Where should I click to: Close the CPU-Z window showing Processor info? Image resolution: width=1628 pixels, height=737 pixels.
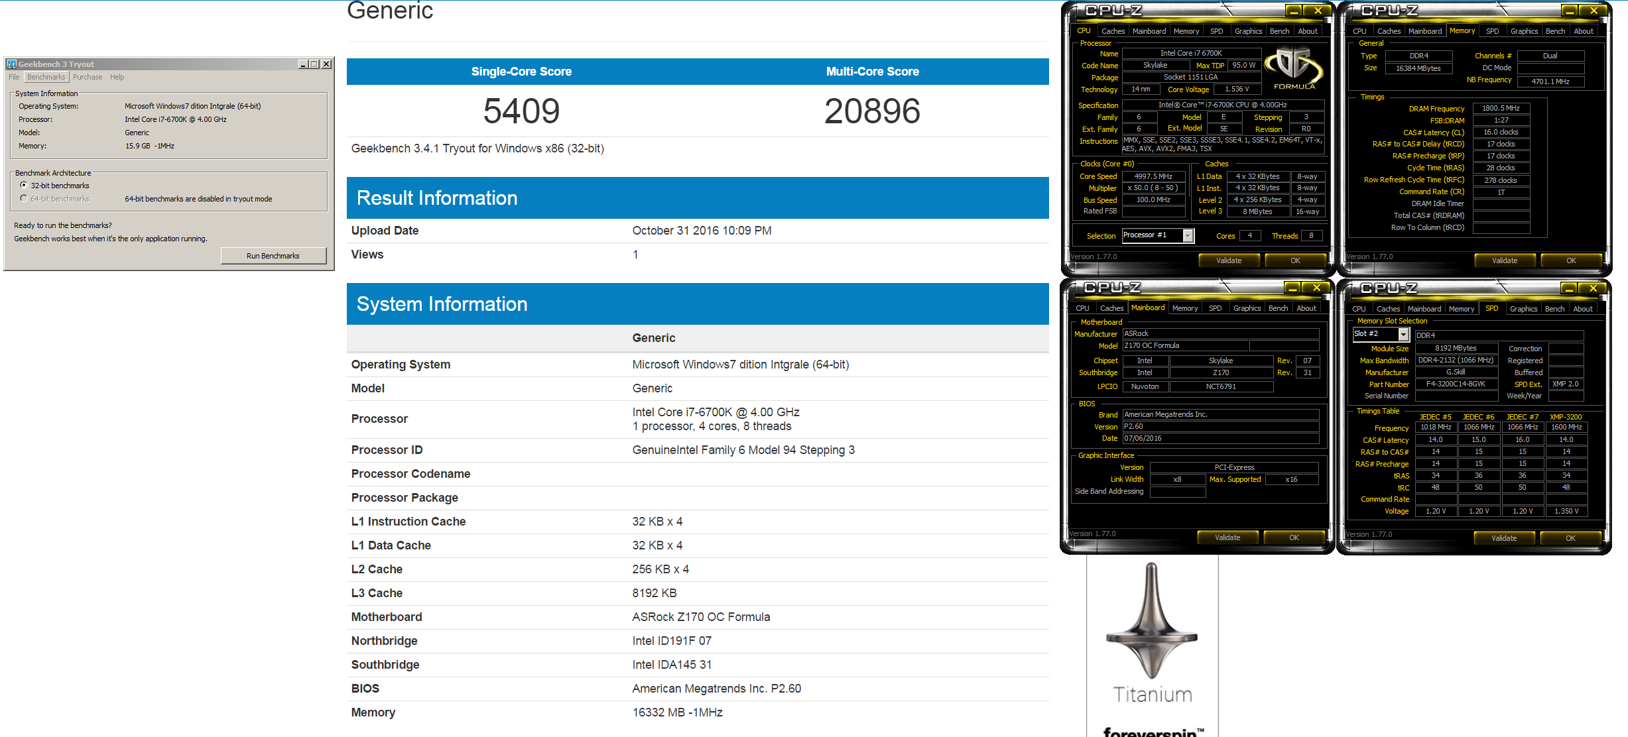click(1318, 11)
